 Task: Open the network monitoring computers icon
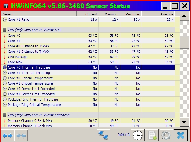click(103, 135)
